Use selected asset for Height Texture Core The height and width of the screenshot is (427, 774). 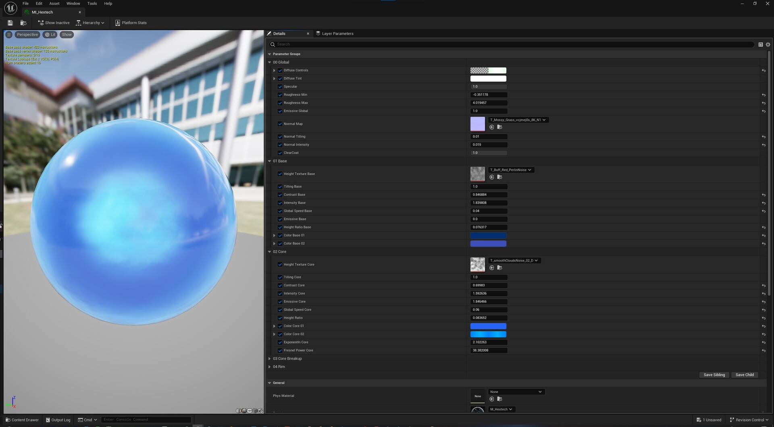pyautogui.click(x=492, y=268)
